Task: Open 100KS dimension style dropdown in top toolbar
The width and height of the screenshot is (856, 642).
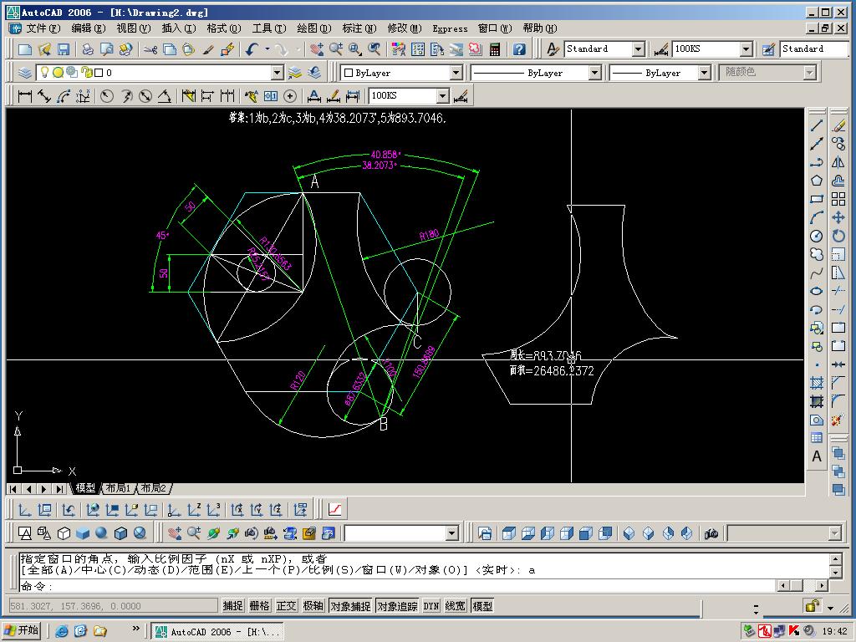Action: click(x=746, y=49)
